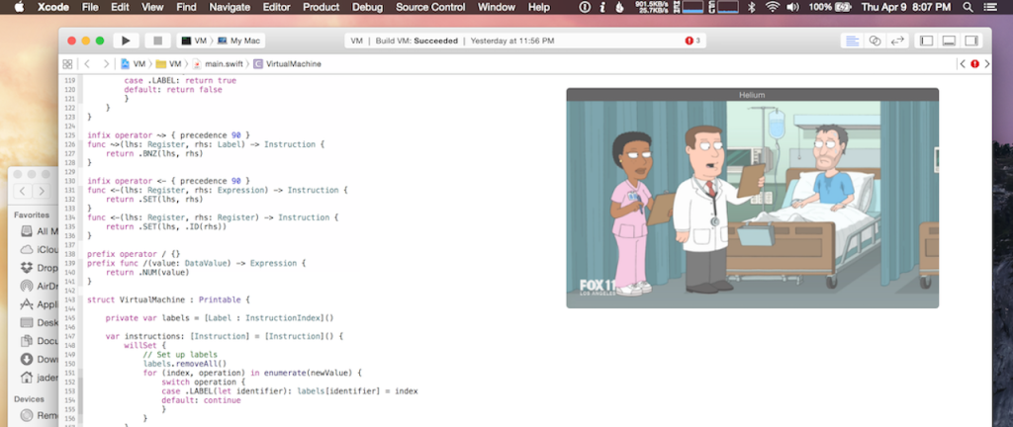Open the Xcode menu

pos(53,7)
